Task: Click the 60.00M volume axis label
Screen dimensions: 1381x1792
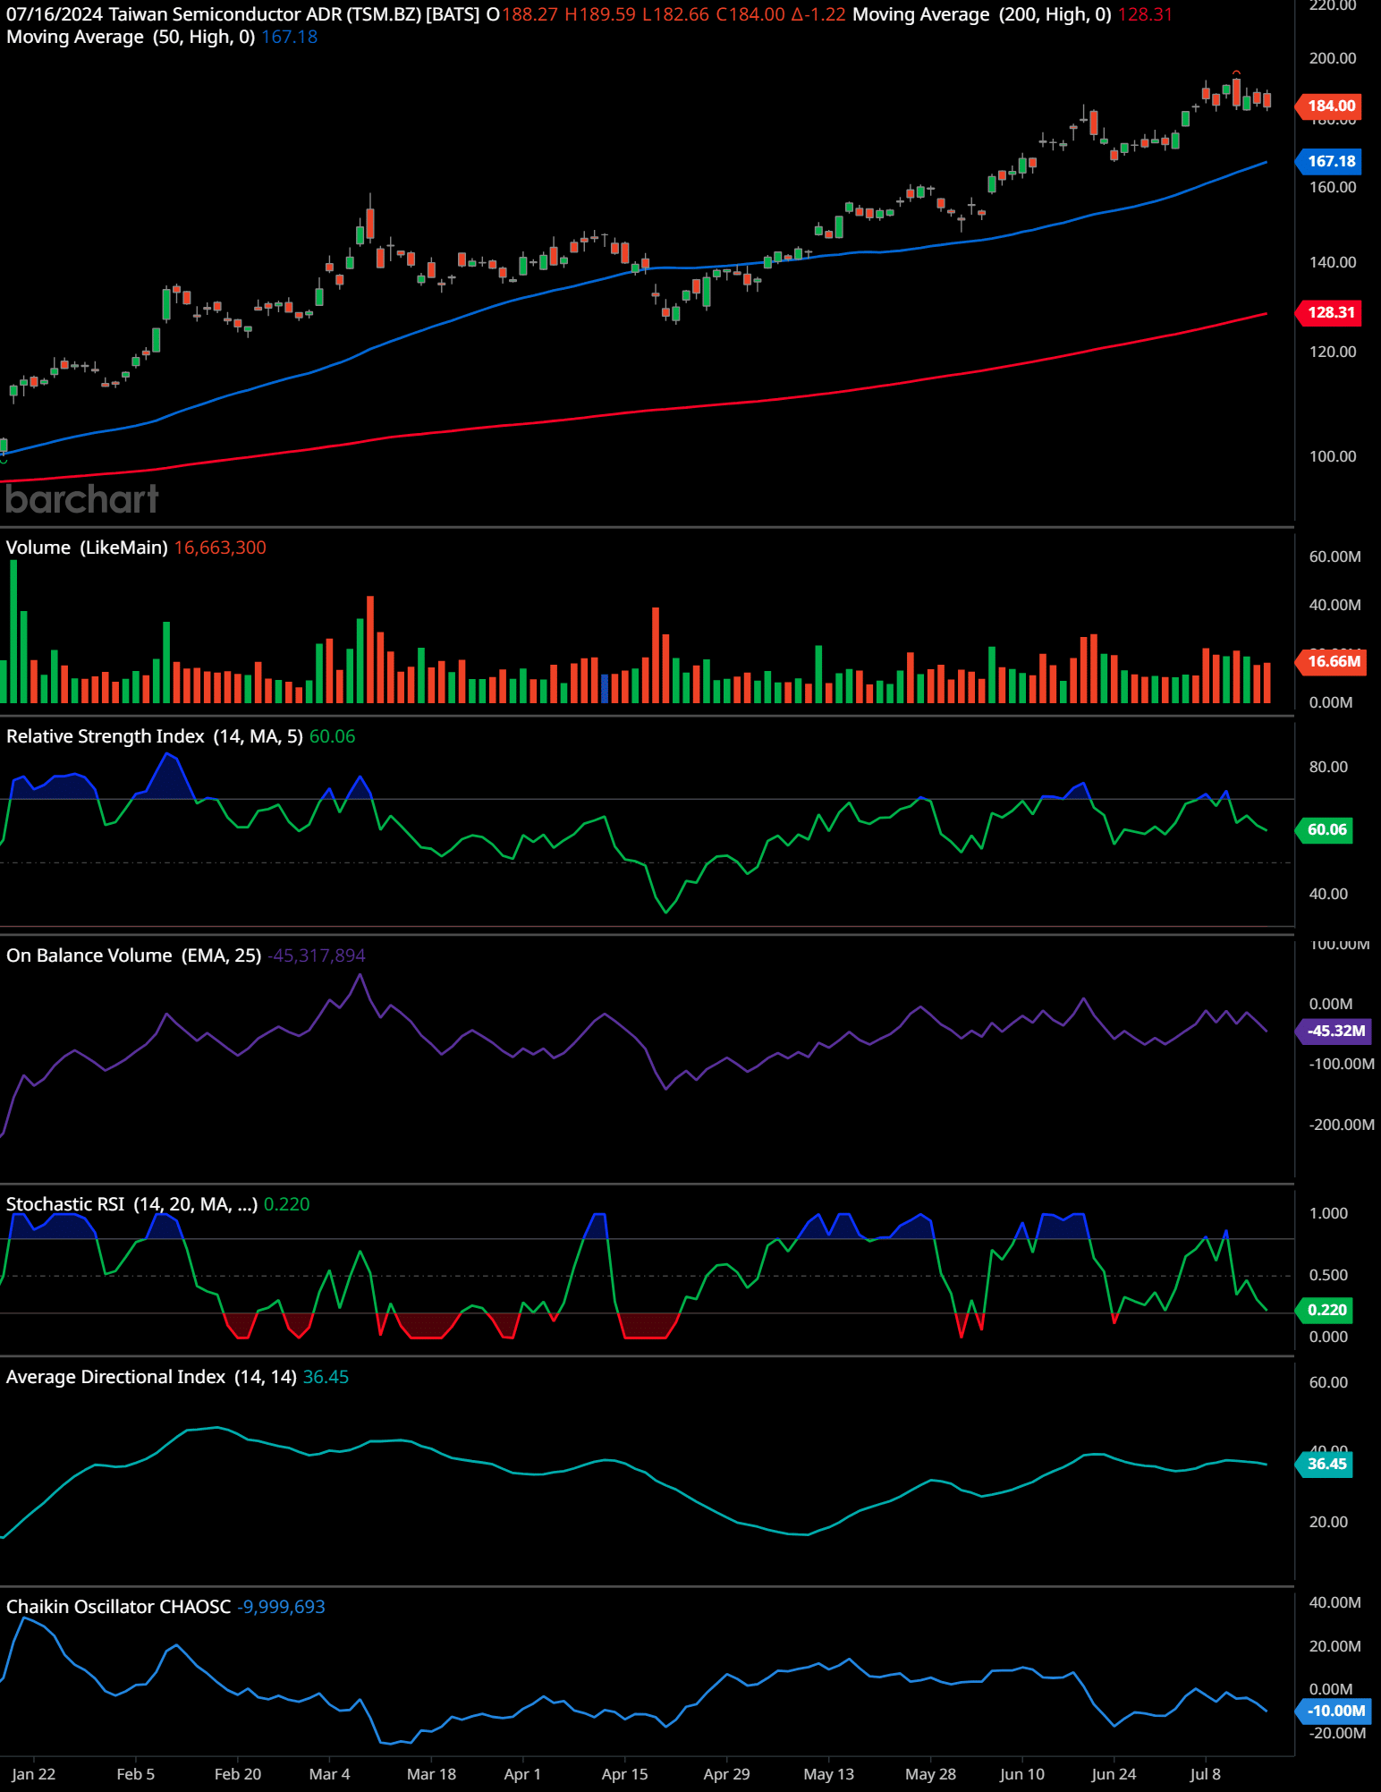Action: (x=1335, y=556)
